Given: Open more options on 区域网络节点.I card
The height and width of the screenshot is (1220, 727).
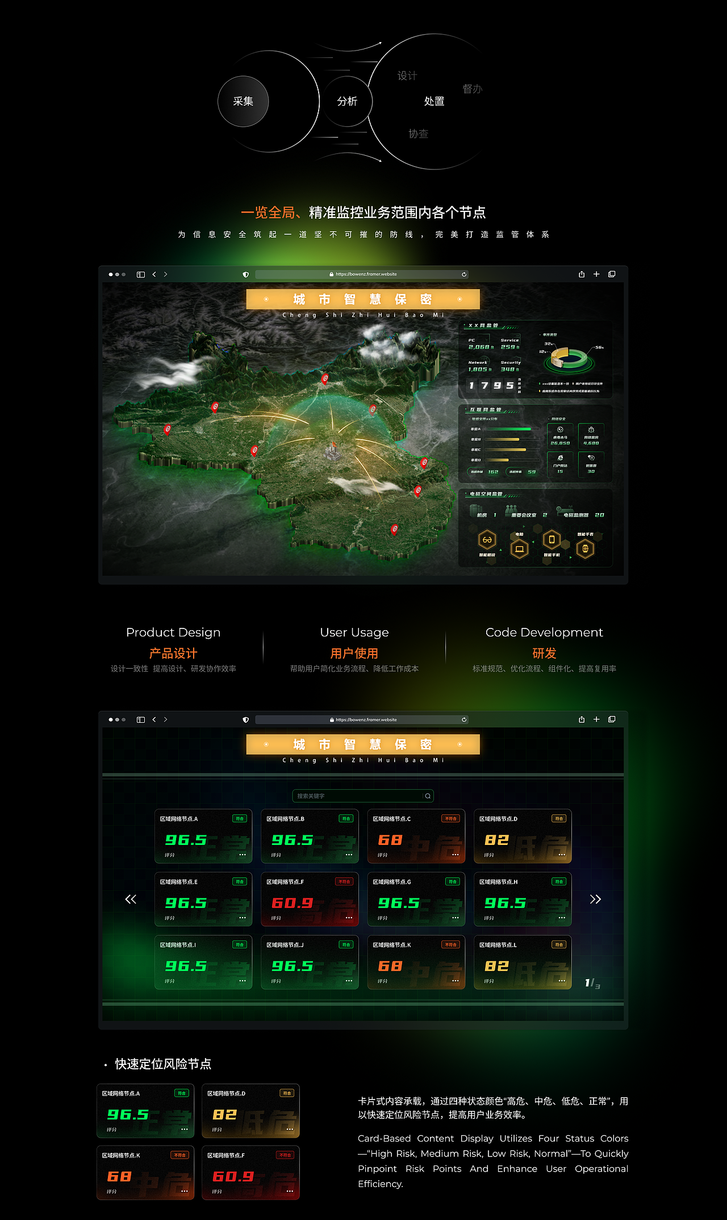Looking at the screenshot, I should point(243,981).
